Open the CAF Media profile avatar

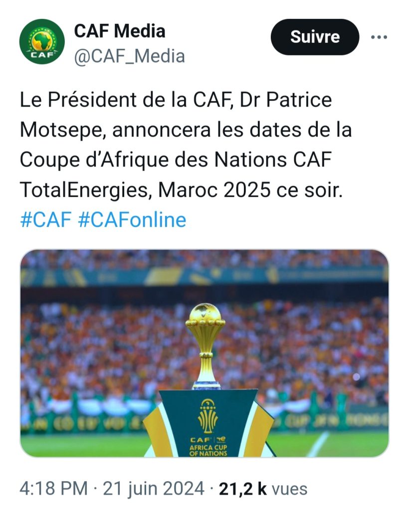42,42
